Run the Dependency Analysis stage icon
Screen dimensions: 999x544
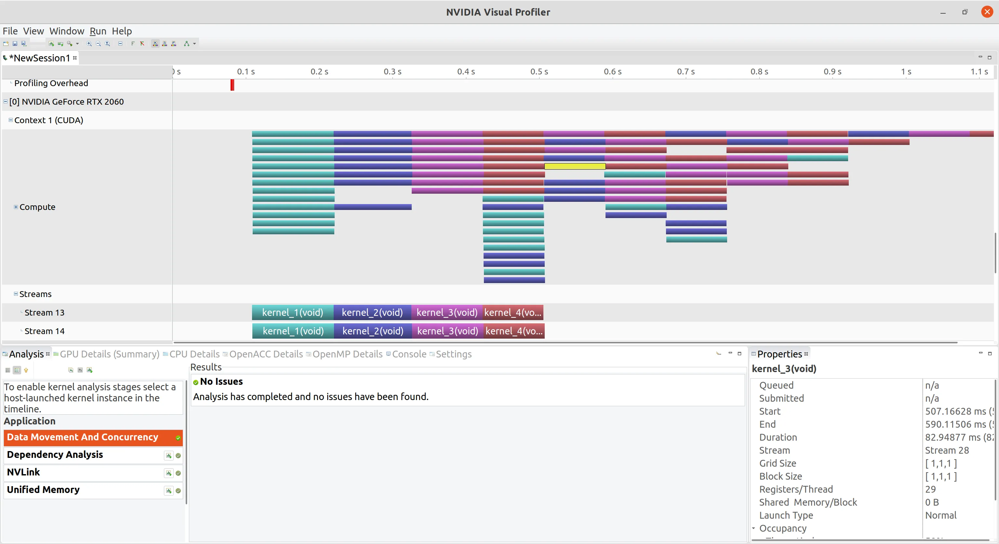coord(169,456)
